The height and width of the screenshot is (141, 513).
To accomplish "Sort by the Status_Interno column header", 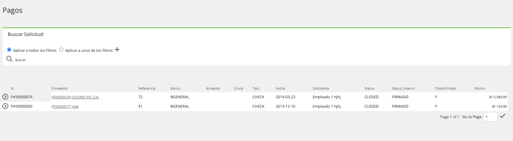I will coord(403,88).
